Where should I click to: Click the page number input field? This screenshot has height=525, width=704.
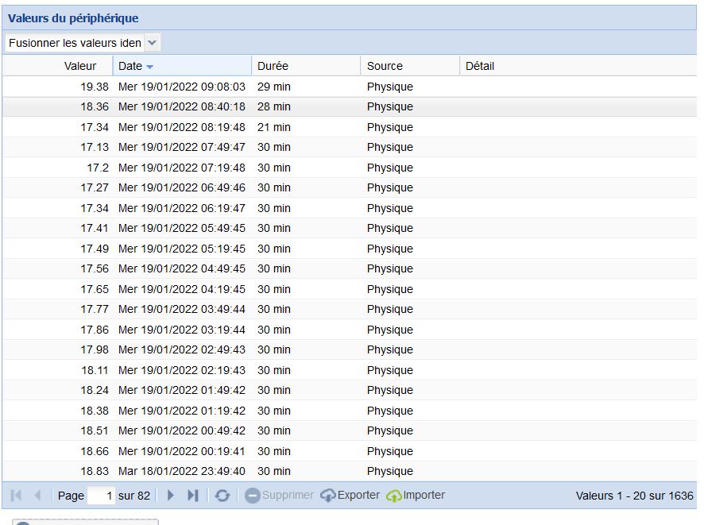click(x=101, y=496)
